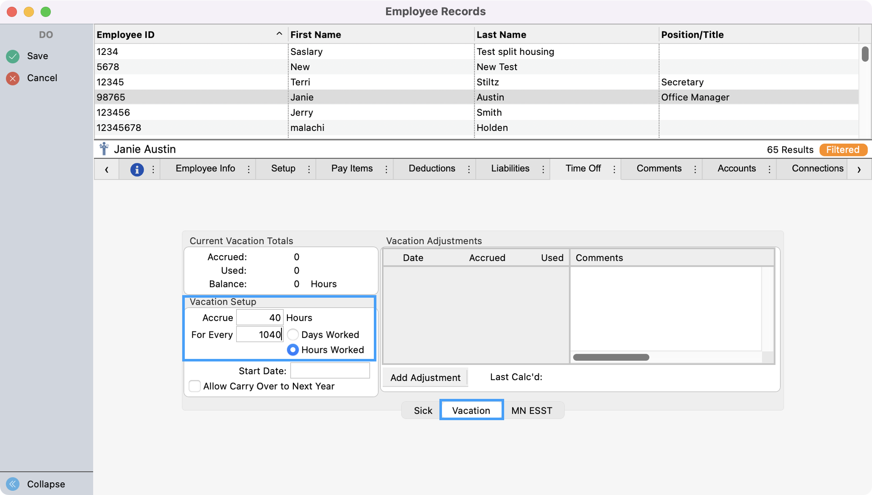Select the Days Worked radio button

[293, 335]
